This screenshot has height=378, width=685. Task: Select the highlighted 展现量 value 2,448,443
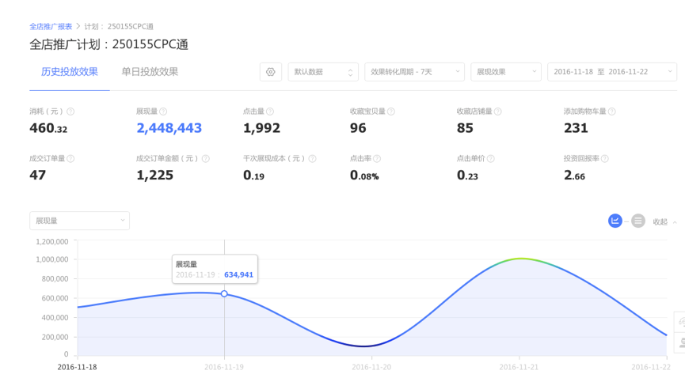169,128
